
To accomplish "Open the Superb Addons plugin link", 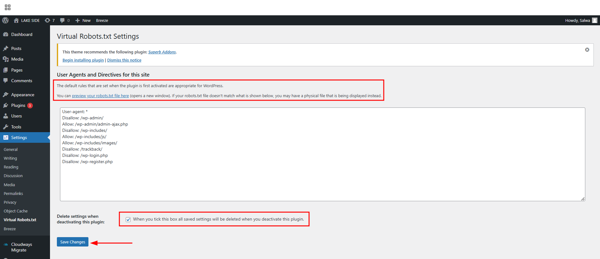I will [162, 52].
